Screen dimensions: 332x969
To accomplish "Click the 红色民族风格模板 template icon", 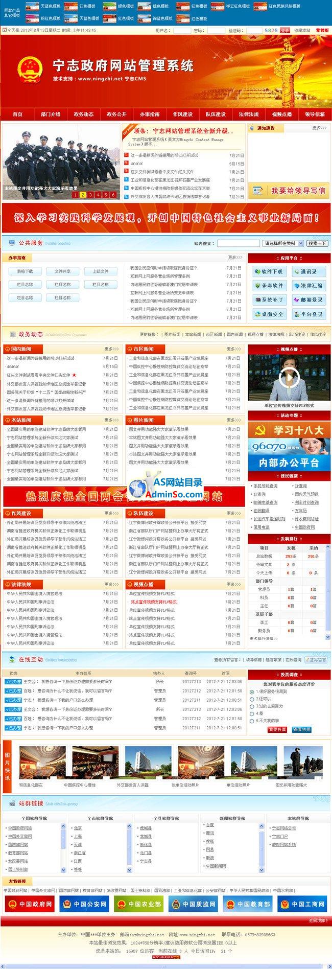I will (x=260, y=6).
